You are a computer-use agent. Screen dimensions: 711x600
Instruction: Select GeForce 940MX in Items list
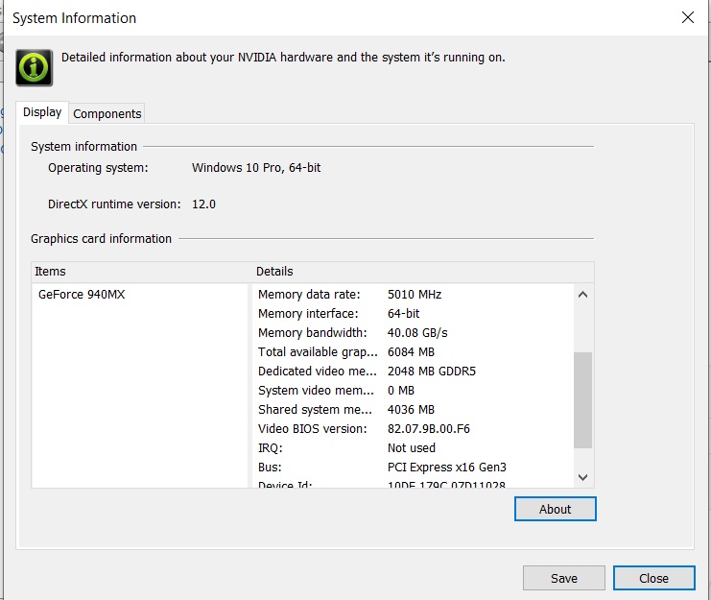[82, 295]
